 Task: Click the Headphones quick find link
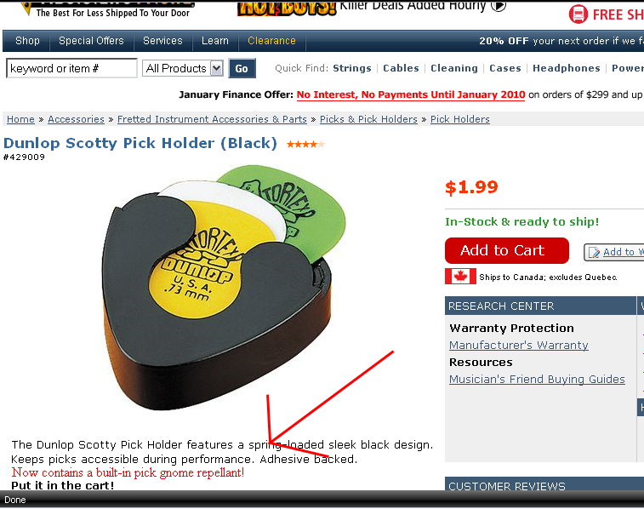click(x=567, y=68)
